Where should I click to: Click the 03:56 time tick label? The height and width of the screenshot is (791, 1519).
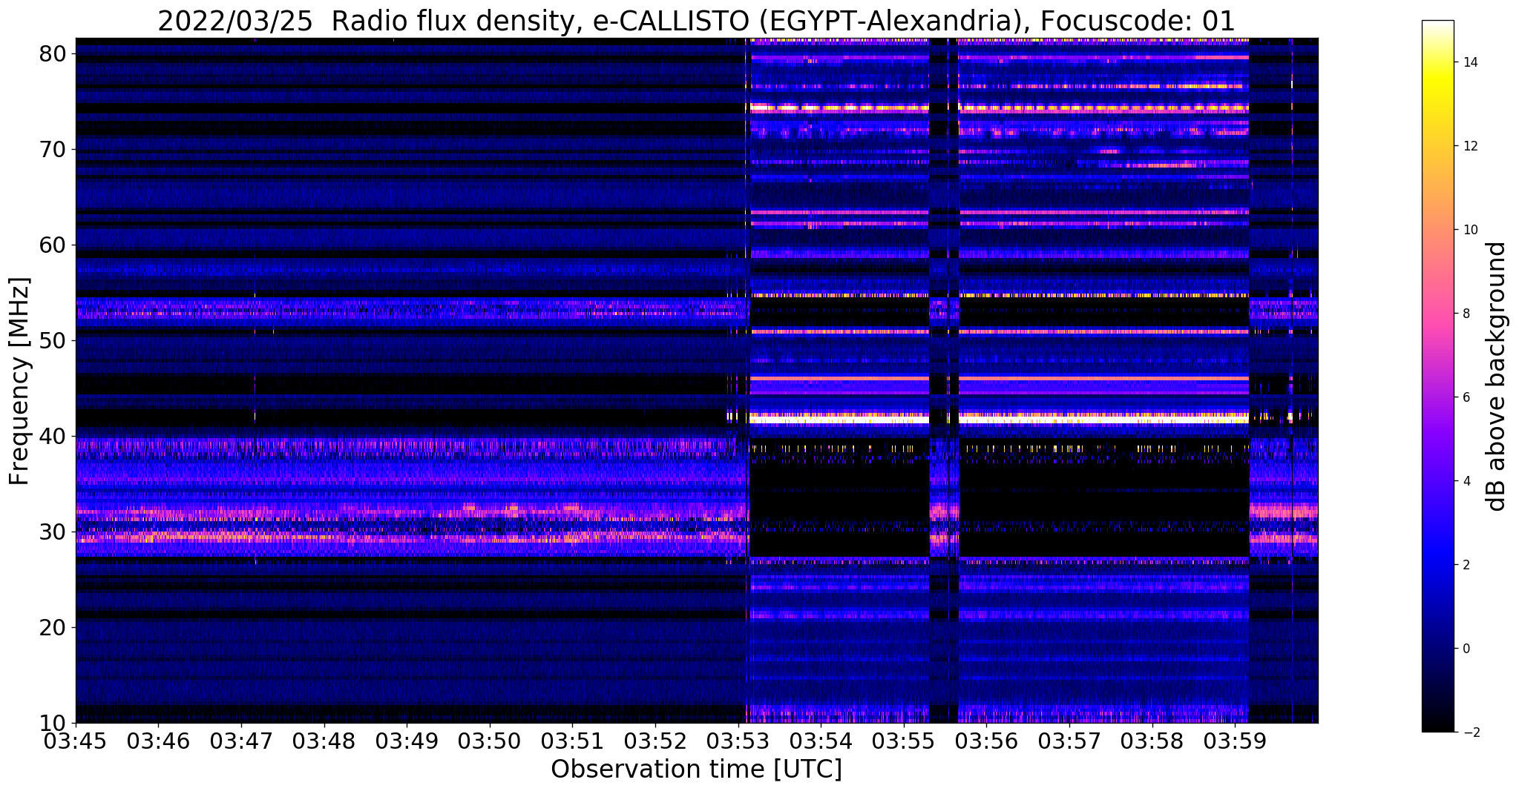pyautogui.click(x=986, y=742)
